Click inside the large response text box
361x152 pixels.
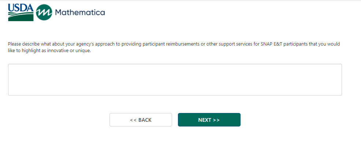[x=175, y=80]
